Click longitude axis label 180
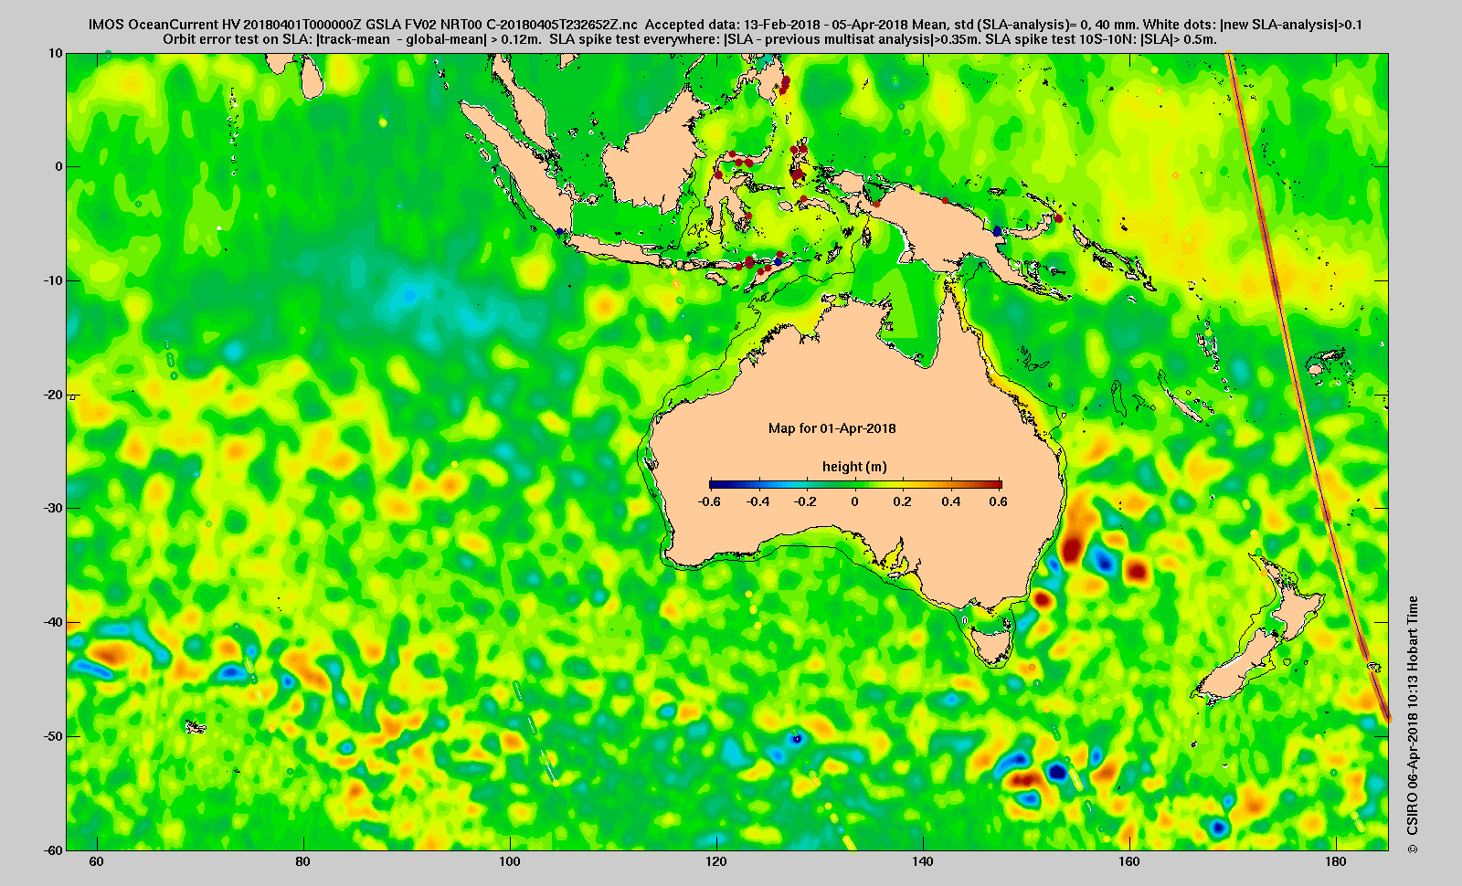1462x886 pixels. pos(1336,861)
